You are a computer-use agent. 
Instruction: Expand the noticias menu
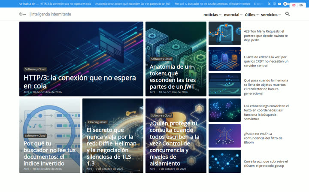[x=212, y=15]
